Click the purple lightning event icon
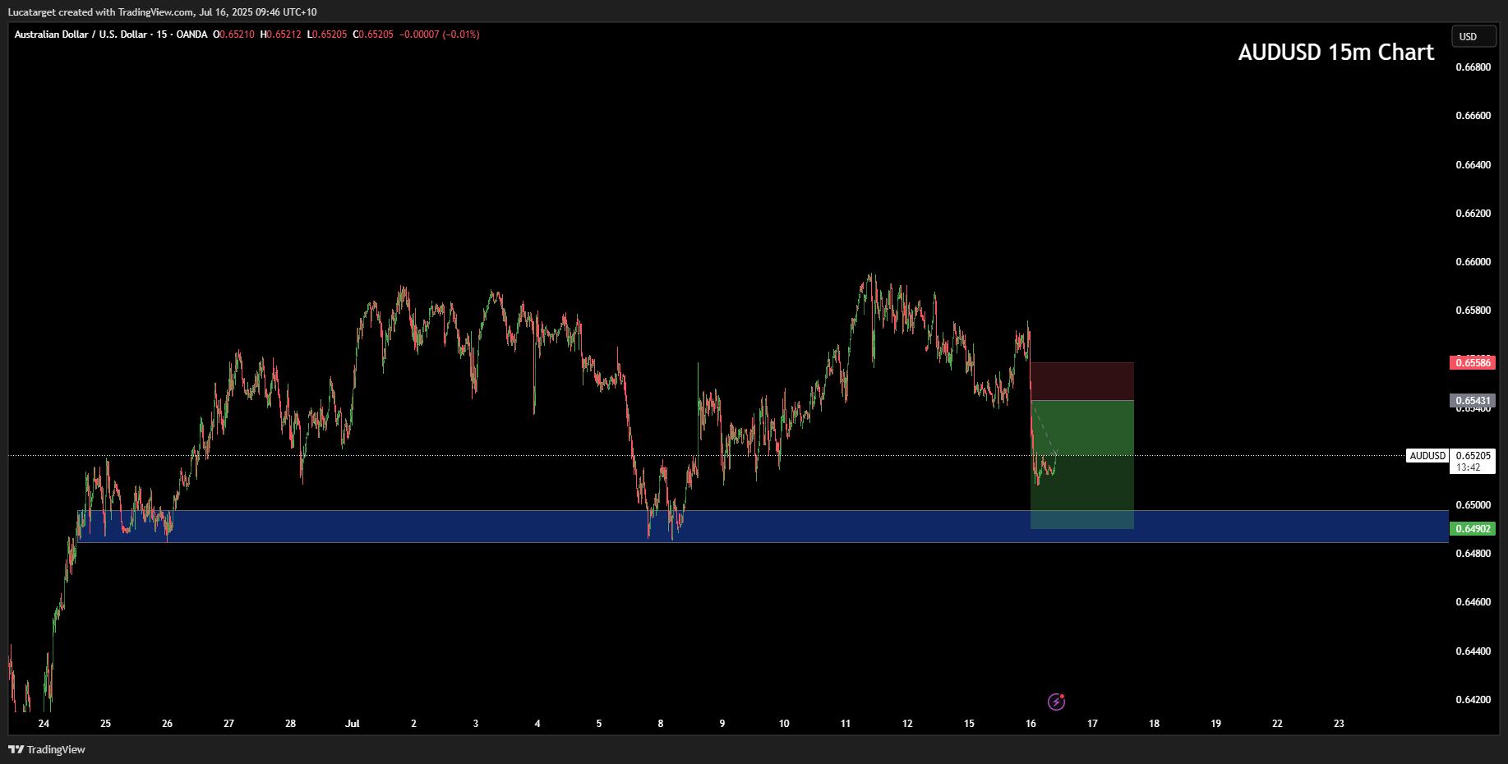1508x764 pixels. pyautogui.click(x=1056, y=702)
